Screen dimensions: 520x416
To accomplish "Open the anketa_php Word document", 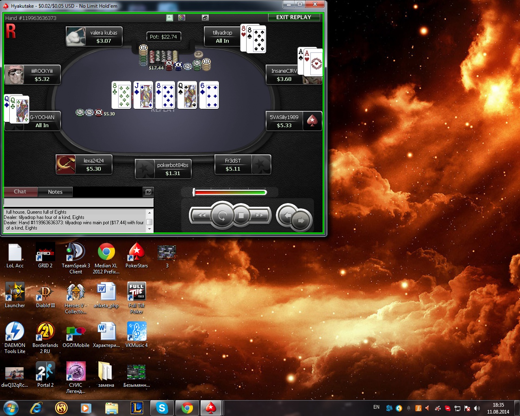I will 106,295.
